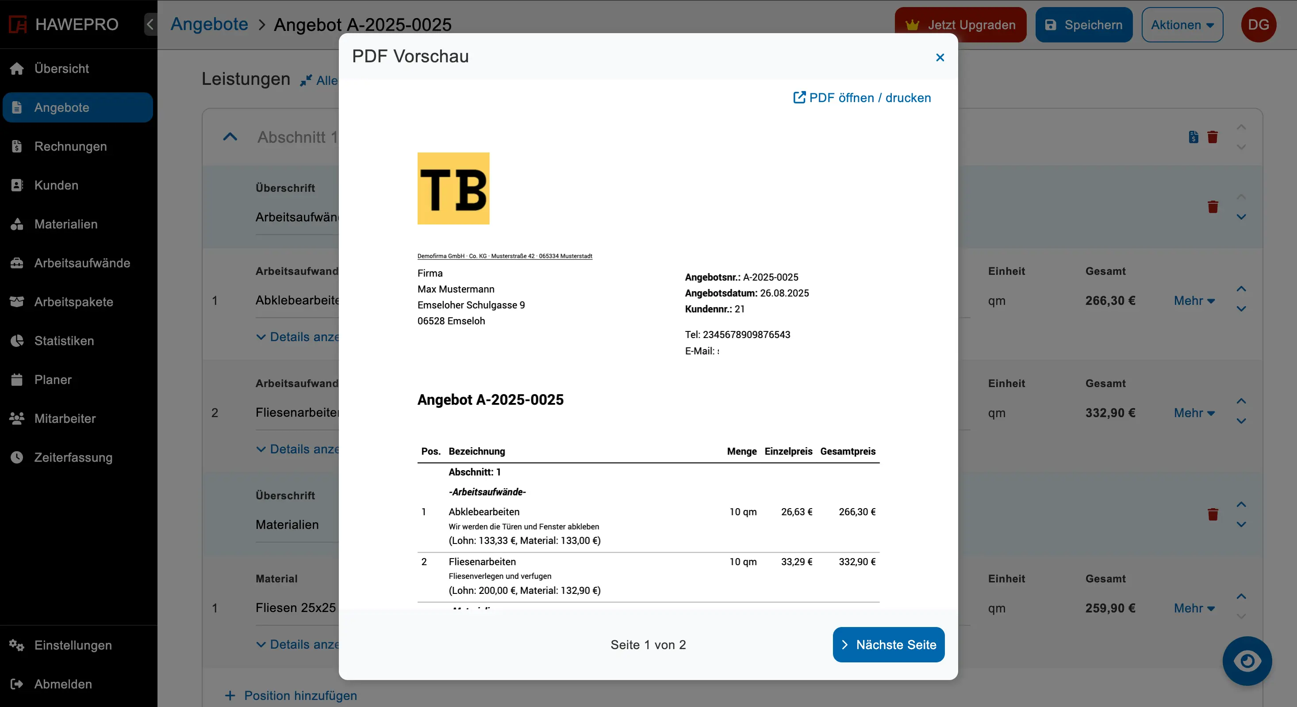The image size is (1297, 707).
Task: Move Fliesen 25x25 row up
Action: pyautogui.click(x=1241, y=597)
